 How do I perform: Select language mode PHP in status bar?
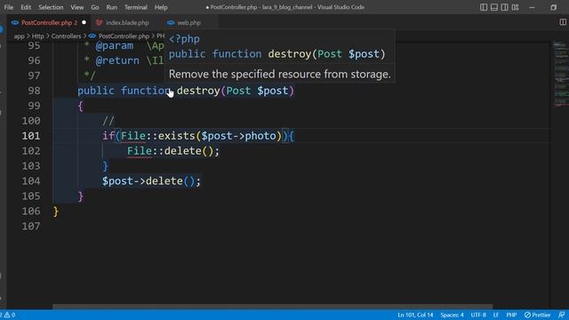511,315
